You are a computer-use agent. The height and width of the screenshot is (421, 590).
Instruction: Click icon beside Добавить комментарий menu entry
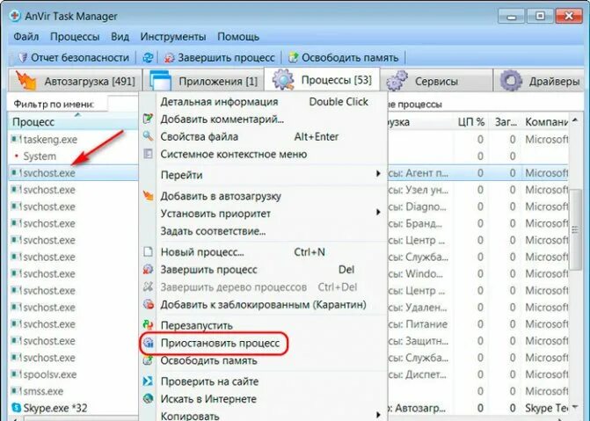(x=148, y=120)
